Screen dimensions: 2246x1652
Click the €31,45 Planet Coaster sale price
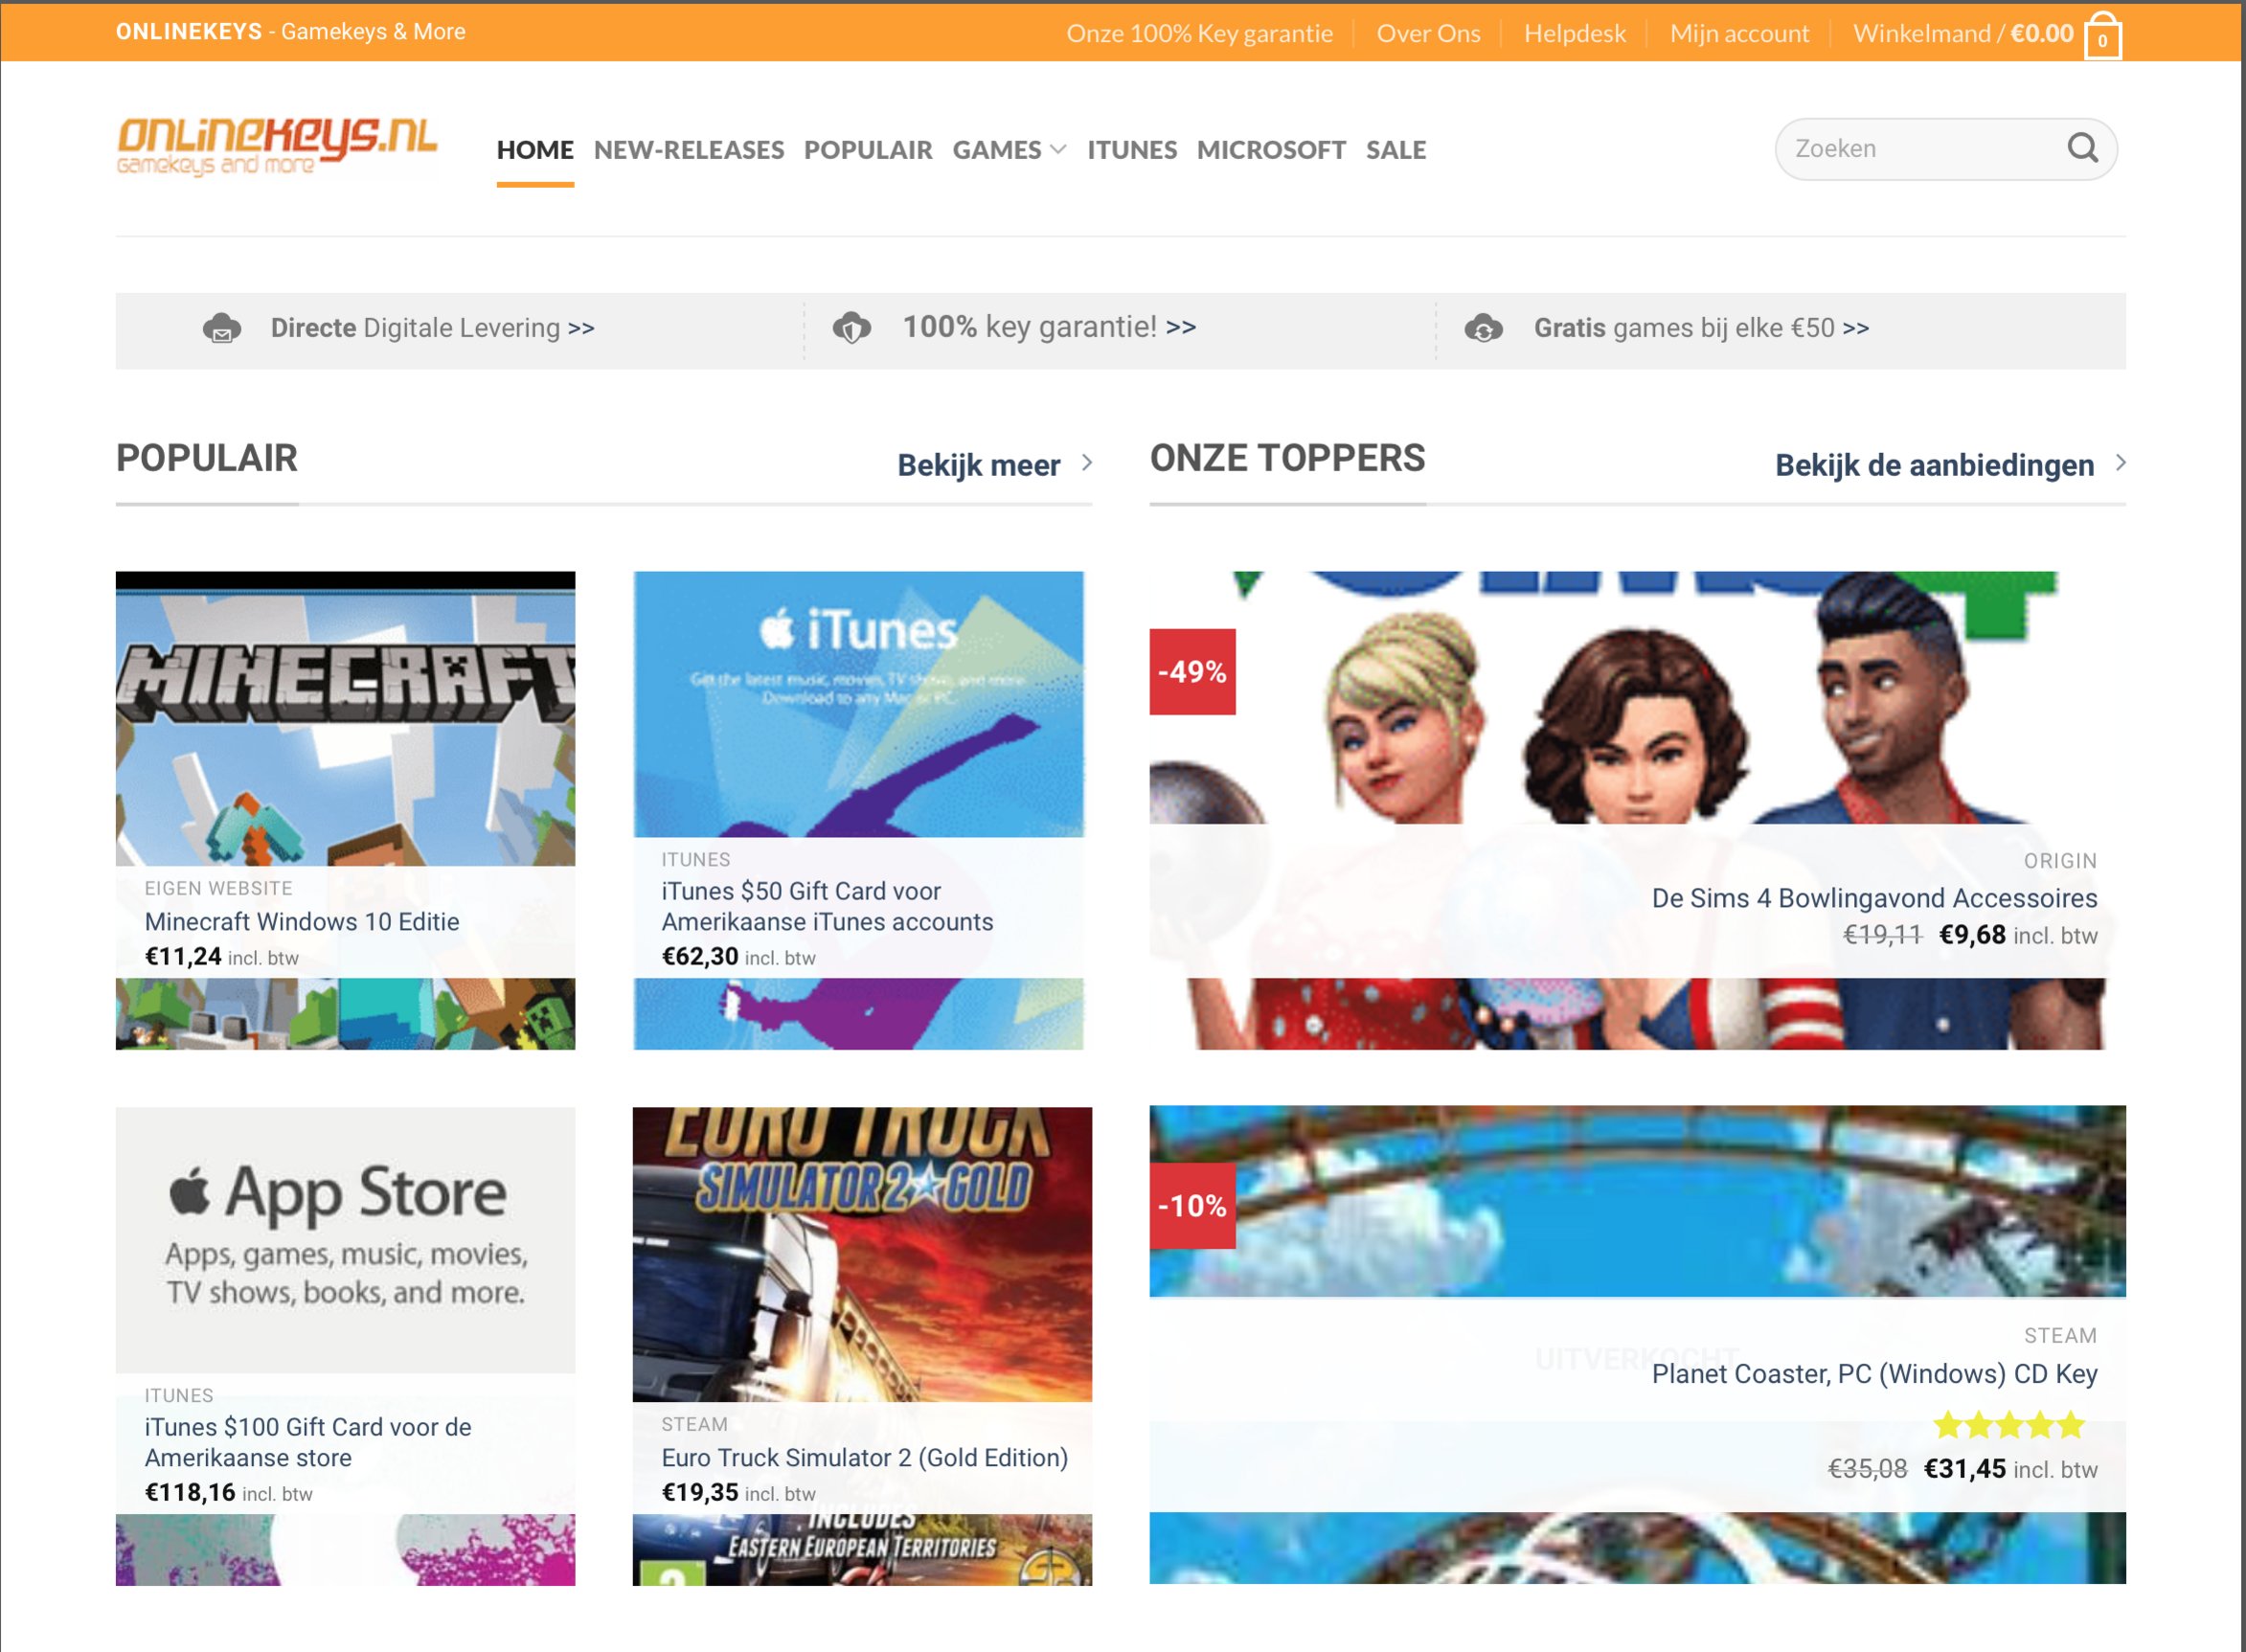point(1964,1468)
